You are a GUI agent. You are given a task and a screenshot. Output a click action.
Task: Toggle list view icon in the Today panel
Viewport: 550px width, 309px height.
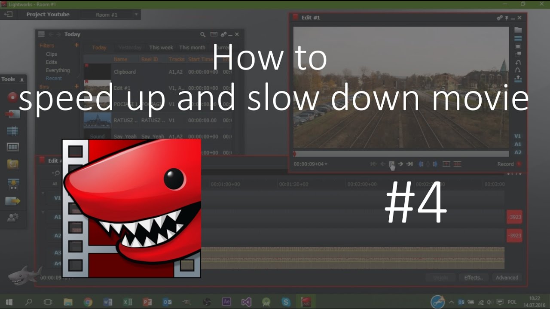214,34
